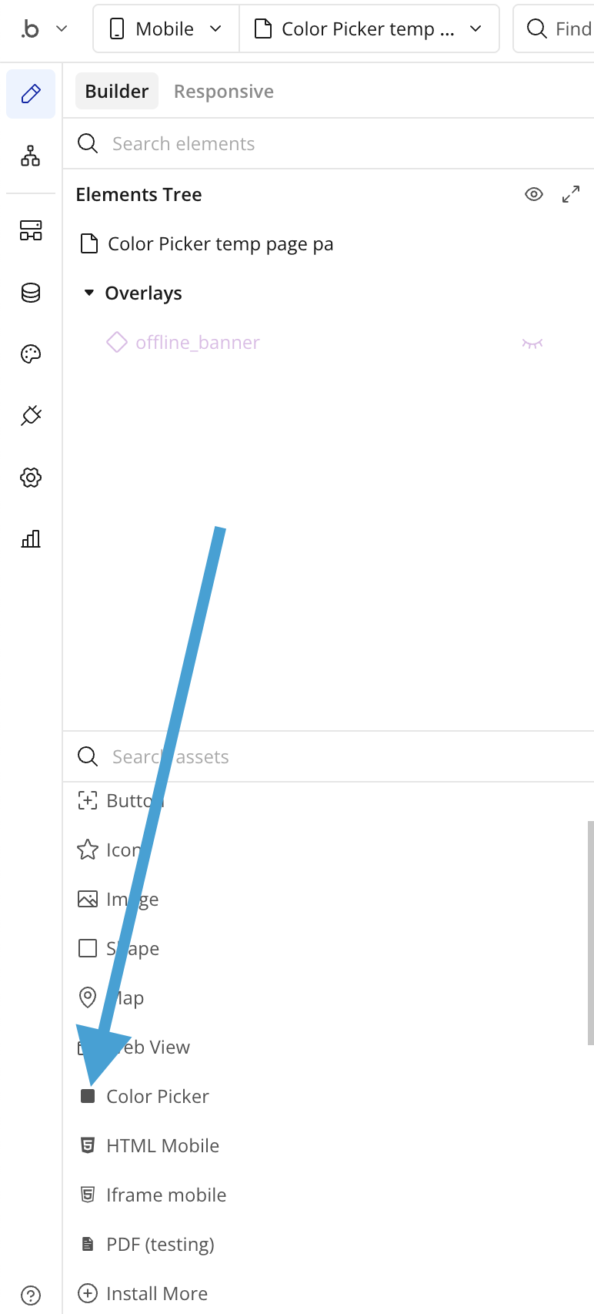Open the Settings gear icon
594x1314 pixels.
click(31, 478)
